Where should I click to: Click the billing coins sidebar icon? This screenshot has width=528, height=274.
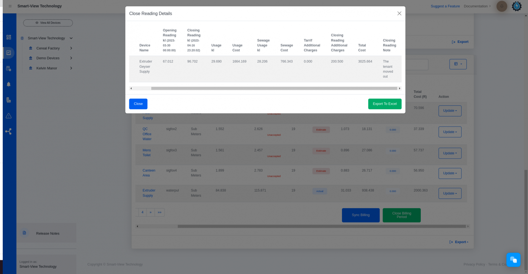point(9,100)
